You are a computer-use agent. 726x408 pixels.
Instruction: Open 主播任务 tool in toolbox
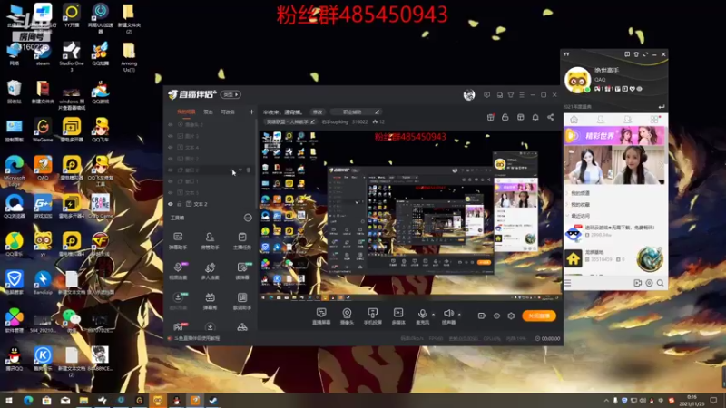pyautogui.click(x=242, y=241)
